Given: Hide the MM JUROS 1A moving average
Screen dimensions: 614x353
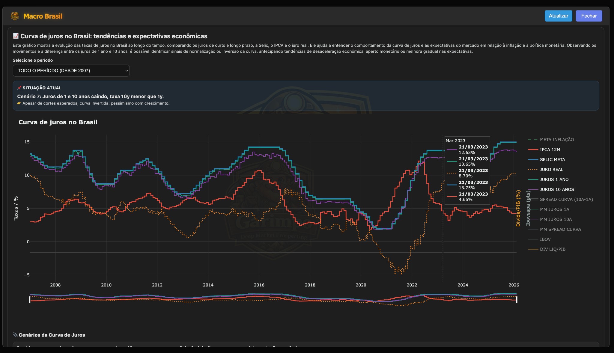Looking at the screenshot, I should pos(553,209).
